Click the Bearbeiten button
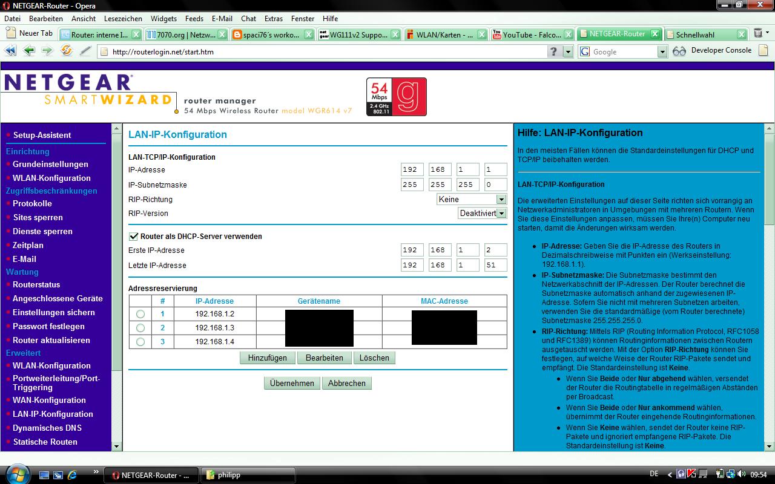 coord(325,358)
